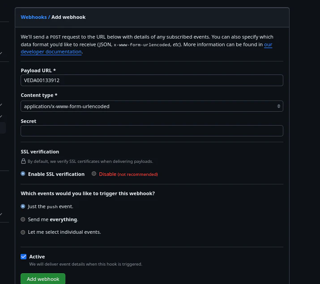Choose 'Let me select individual events'
This screenshot has height=284, width=320.
tap(23, 232)
